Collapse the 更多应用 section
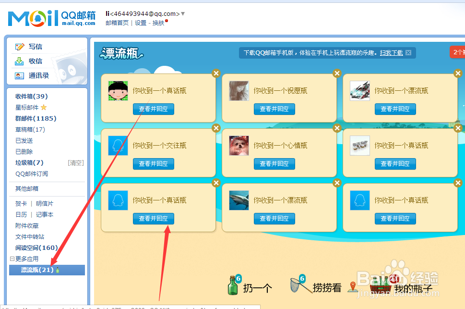 12,259
